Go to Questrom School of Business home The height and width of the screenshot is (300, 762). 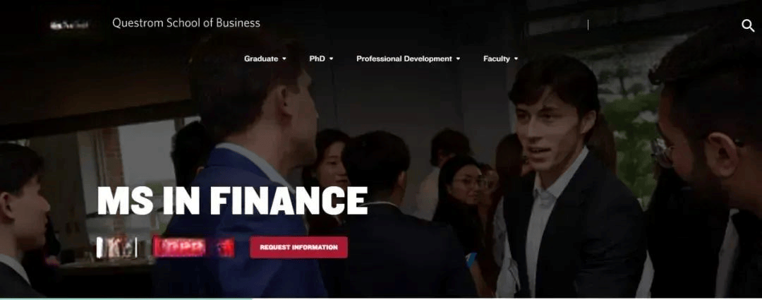pos(186,23)
